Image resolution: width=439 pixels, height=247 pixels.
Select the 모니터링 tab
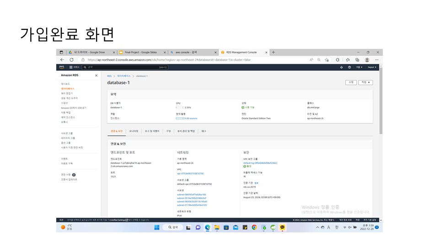134,131
